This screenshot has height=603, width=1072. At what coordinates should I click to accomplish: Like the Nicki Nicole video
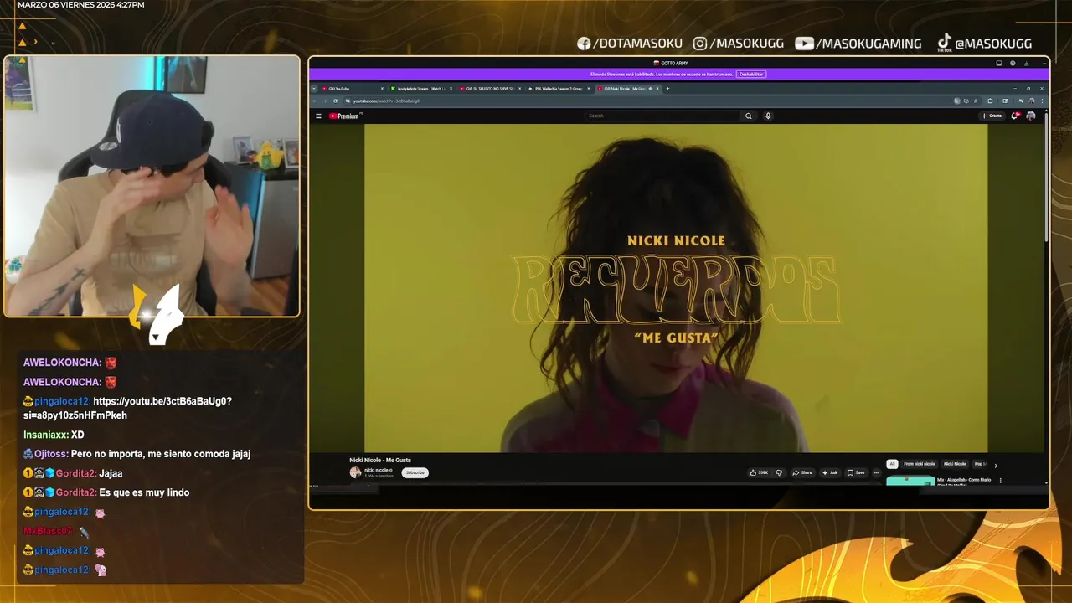click(x=759, y=472)
